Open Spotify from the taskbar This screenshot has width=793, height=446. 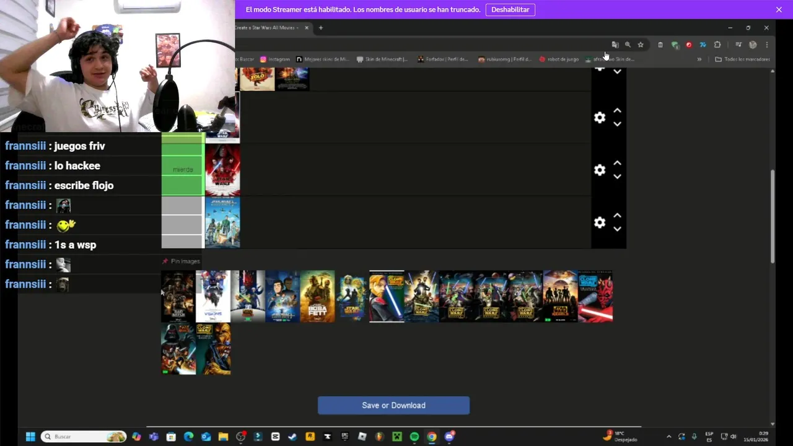click(x=414, y=437)
